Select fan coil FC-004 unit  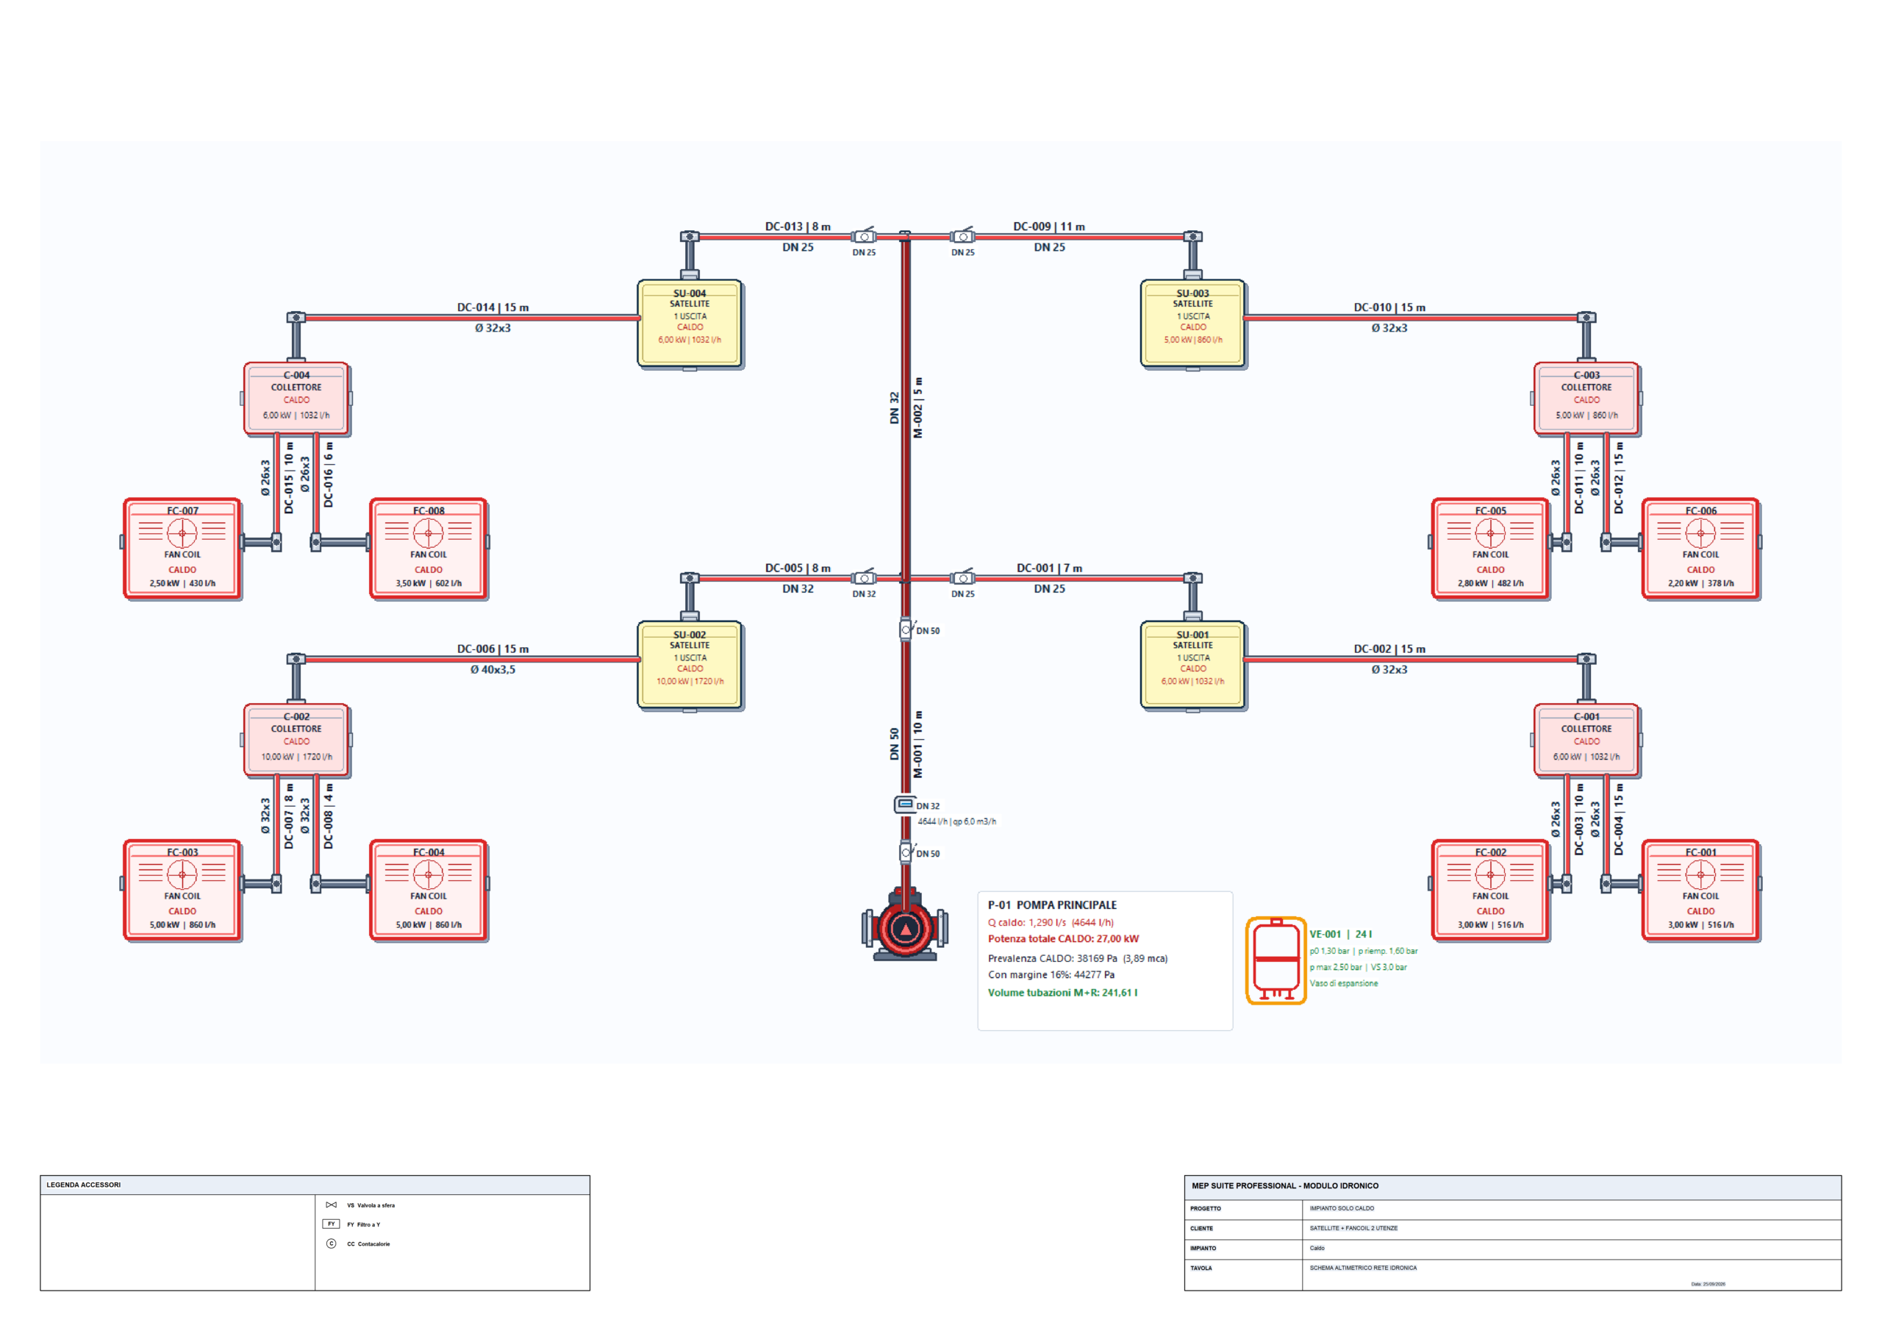coord(429,891)
